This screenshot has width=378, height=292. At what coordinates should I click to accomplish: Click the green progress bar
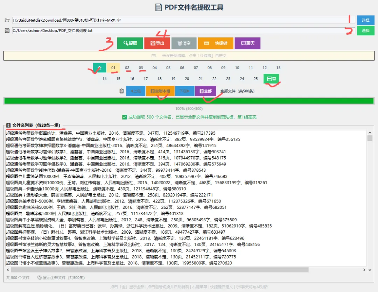189,101
